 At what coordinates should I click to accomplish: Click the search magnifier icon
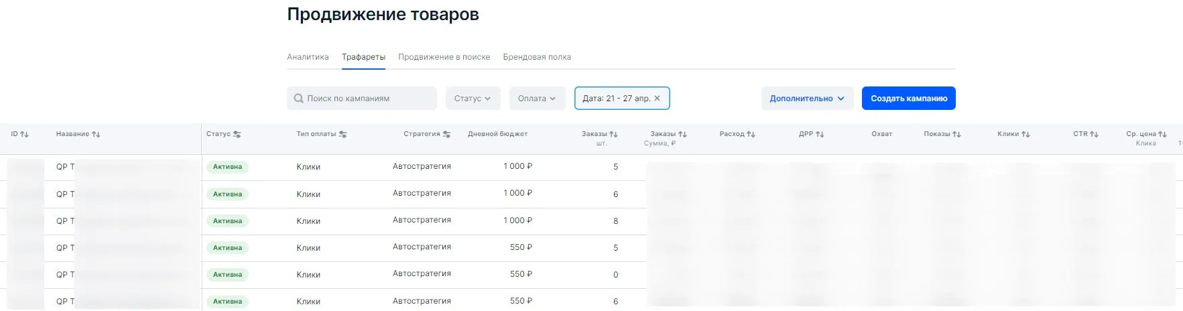point(299,99)
